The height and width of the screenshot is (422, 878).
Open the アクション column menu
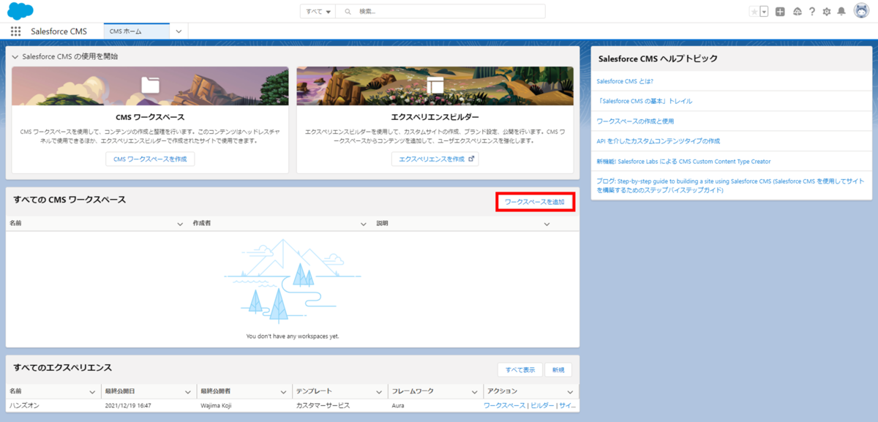pos(569,391)
